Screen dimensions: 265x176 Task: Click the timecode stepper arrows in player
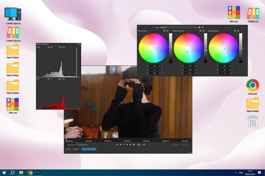coord(77,145)
